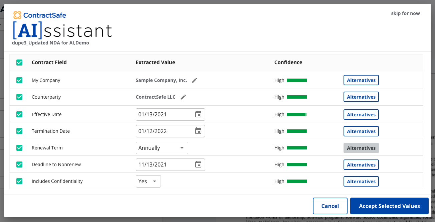Click the skip for now link
Image resolution: width=435 pixels, height=222 pixels.
click(x=405, y=13)
